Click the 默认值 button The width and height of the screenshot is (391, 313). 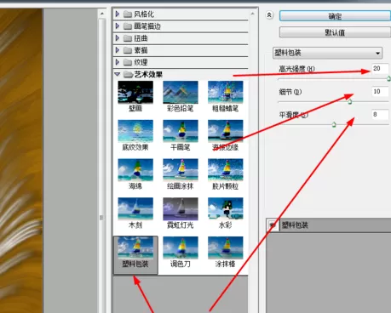coord(335,32)
